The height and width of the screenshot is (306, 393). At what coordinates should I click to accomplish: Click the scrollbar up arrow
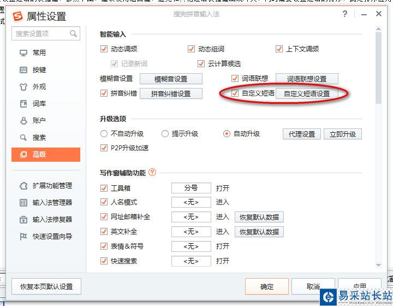pyautogui.click(x=378, y=29)
